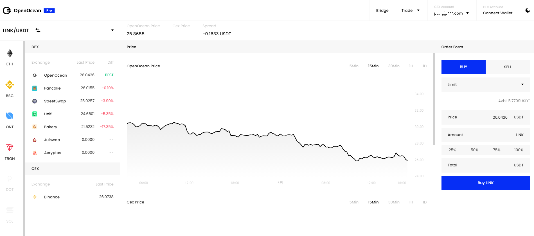Viewport: 534px width, 236px height.
Task: Select the TRON chain icon
Action: (10, 147)
